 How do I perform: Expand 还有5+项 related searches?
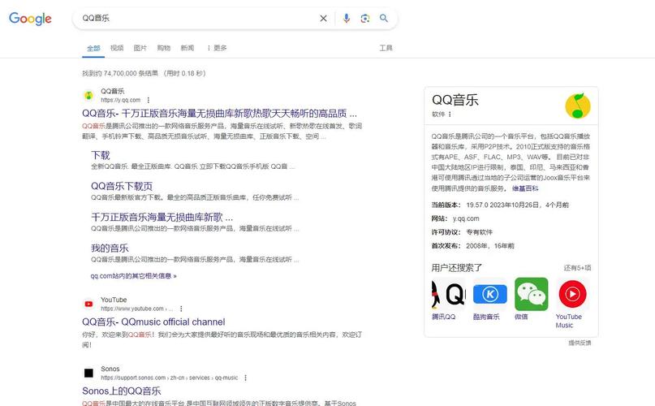pyautogui.click(x=577, y=268)
